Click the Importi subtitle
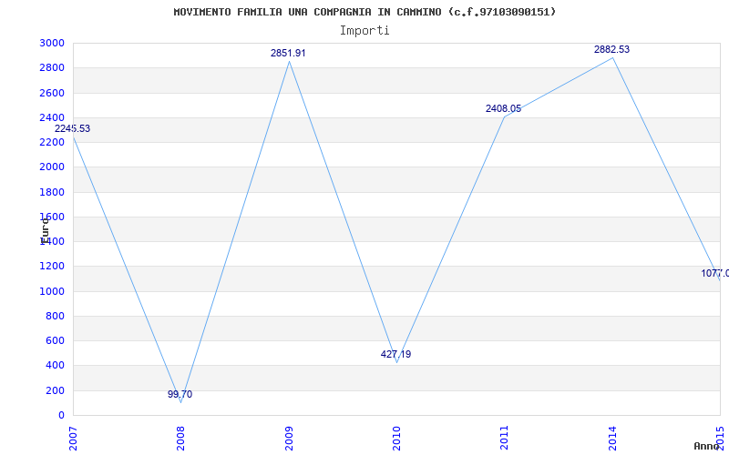This screenshot has height=455, width=729. [364, 31]
